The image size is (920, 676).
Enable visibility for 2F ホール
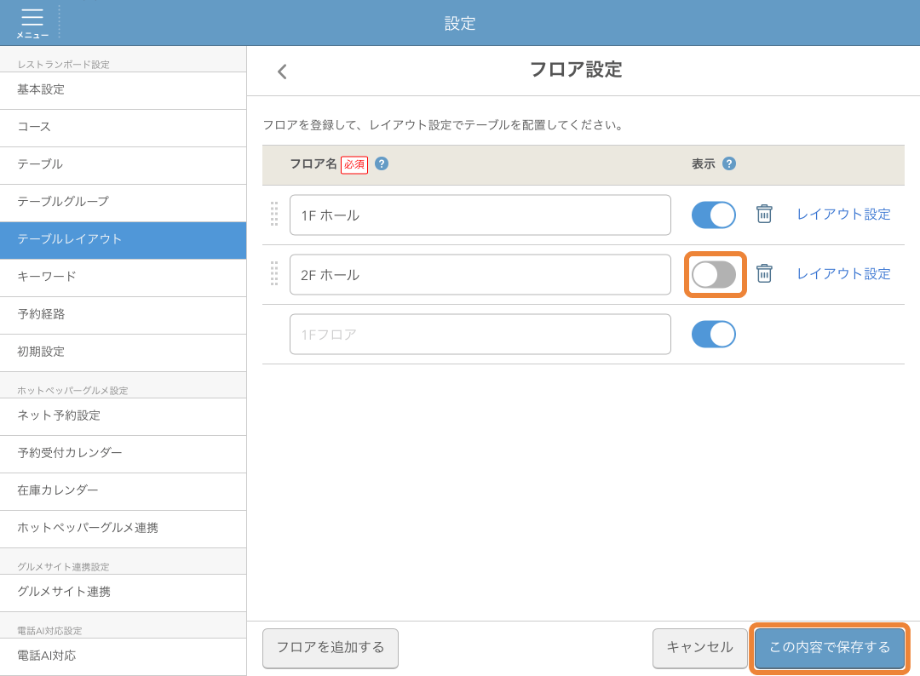coord(715,274)
